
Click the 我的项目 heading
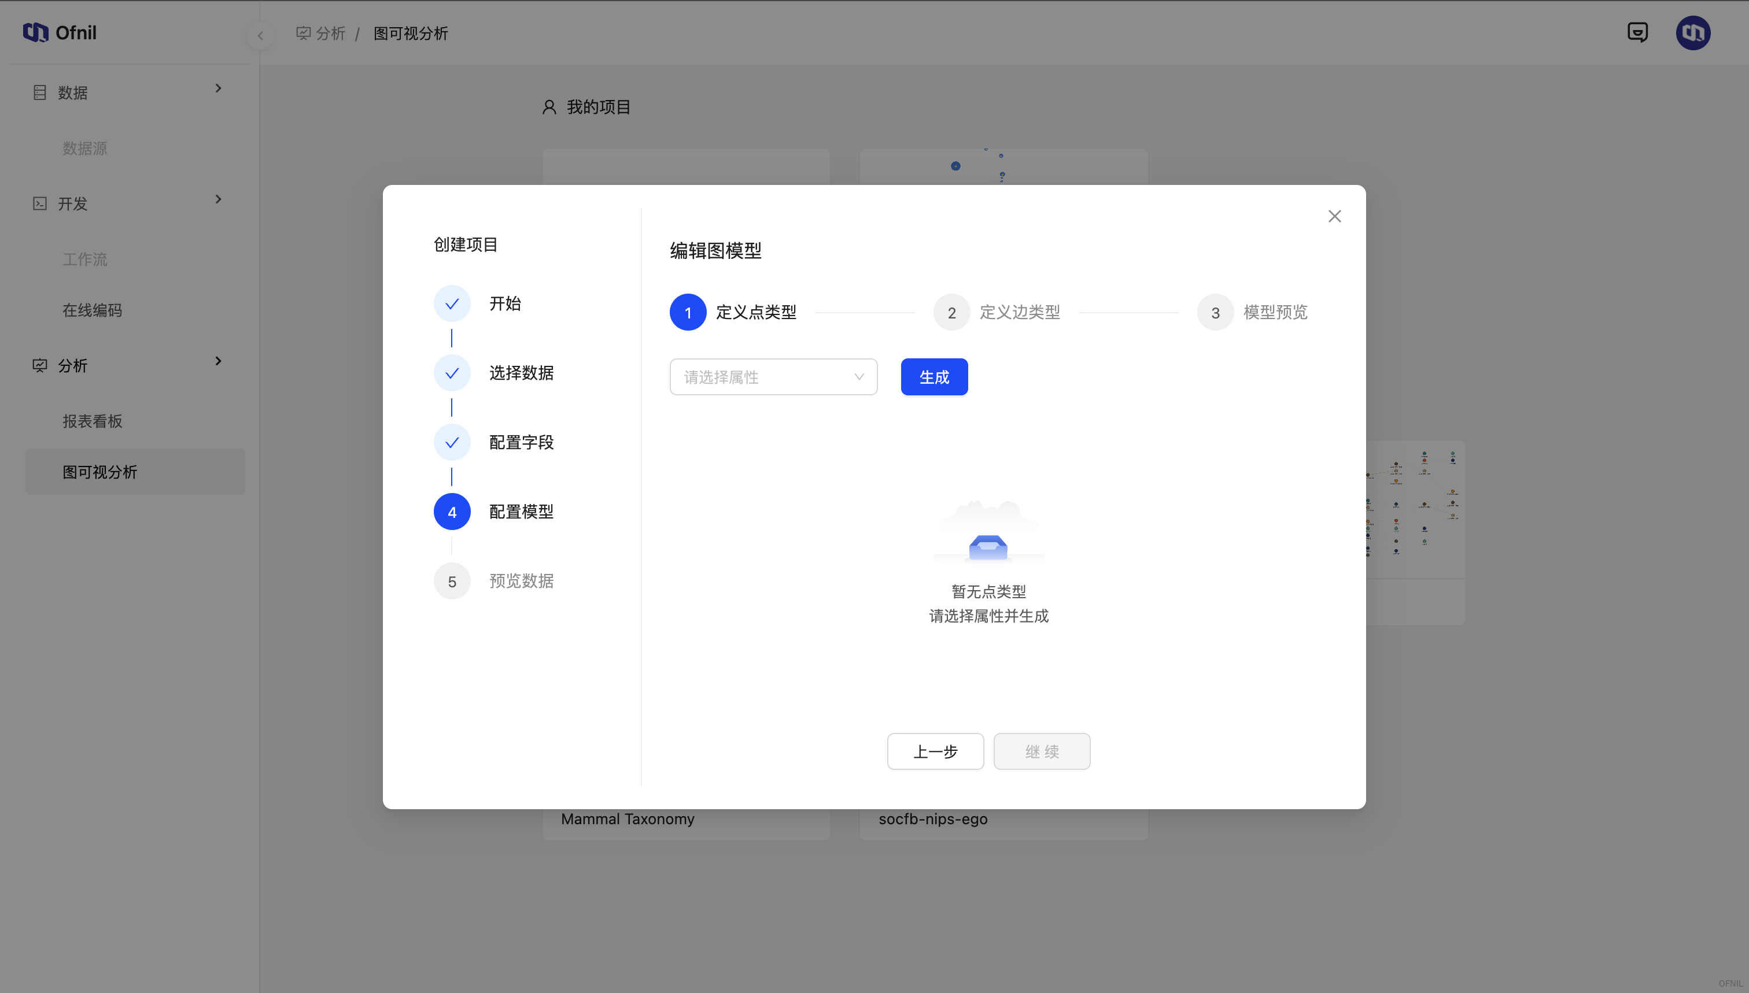click(599, 107)
